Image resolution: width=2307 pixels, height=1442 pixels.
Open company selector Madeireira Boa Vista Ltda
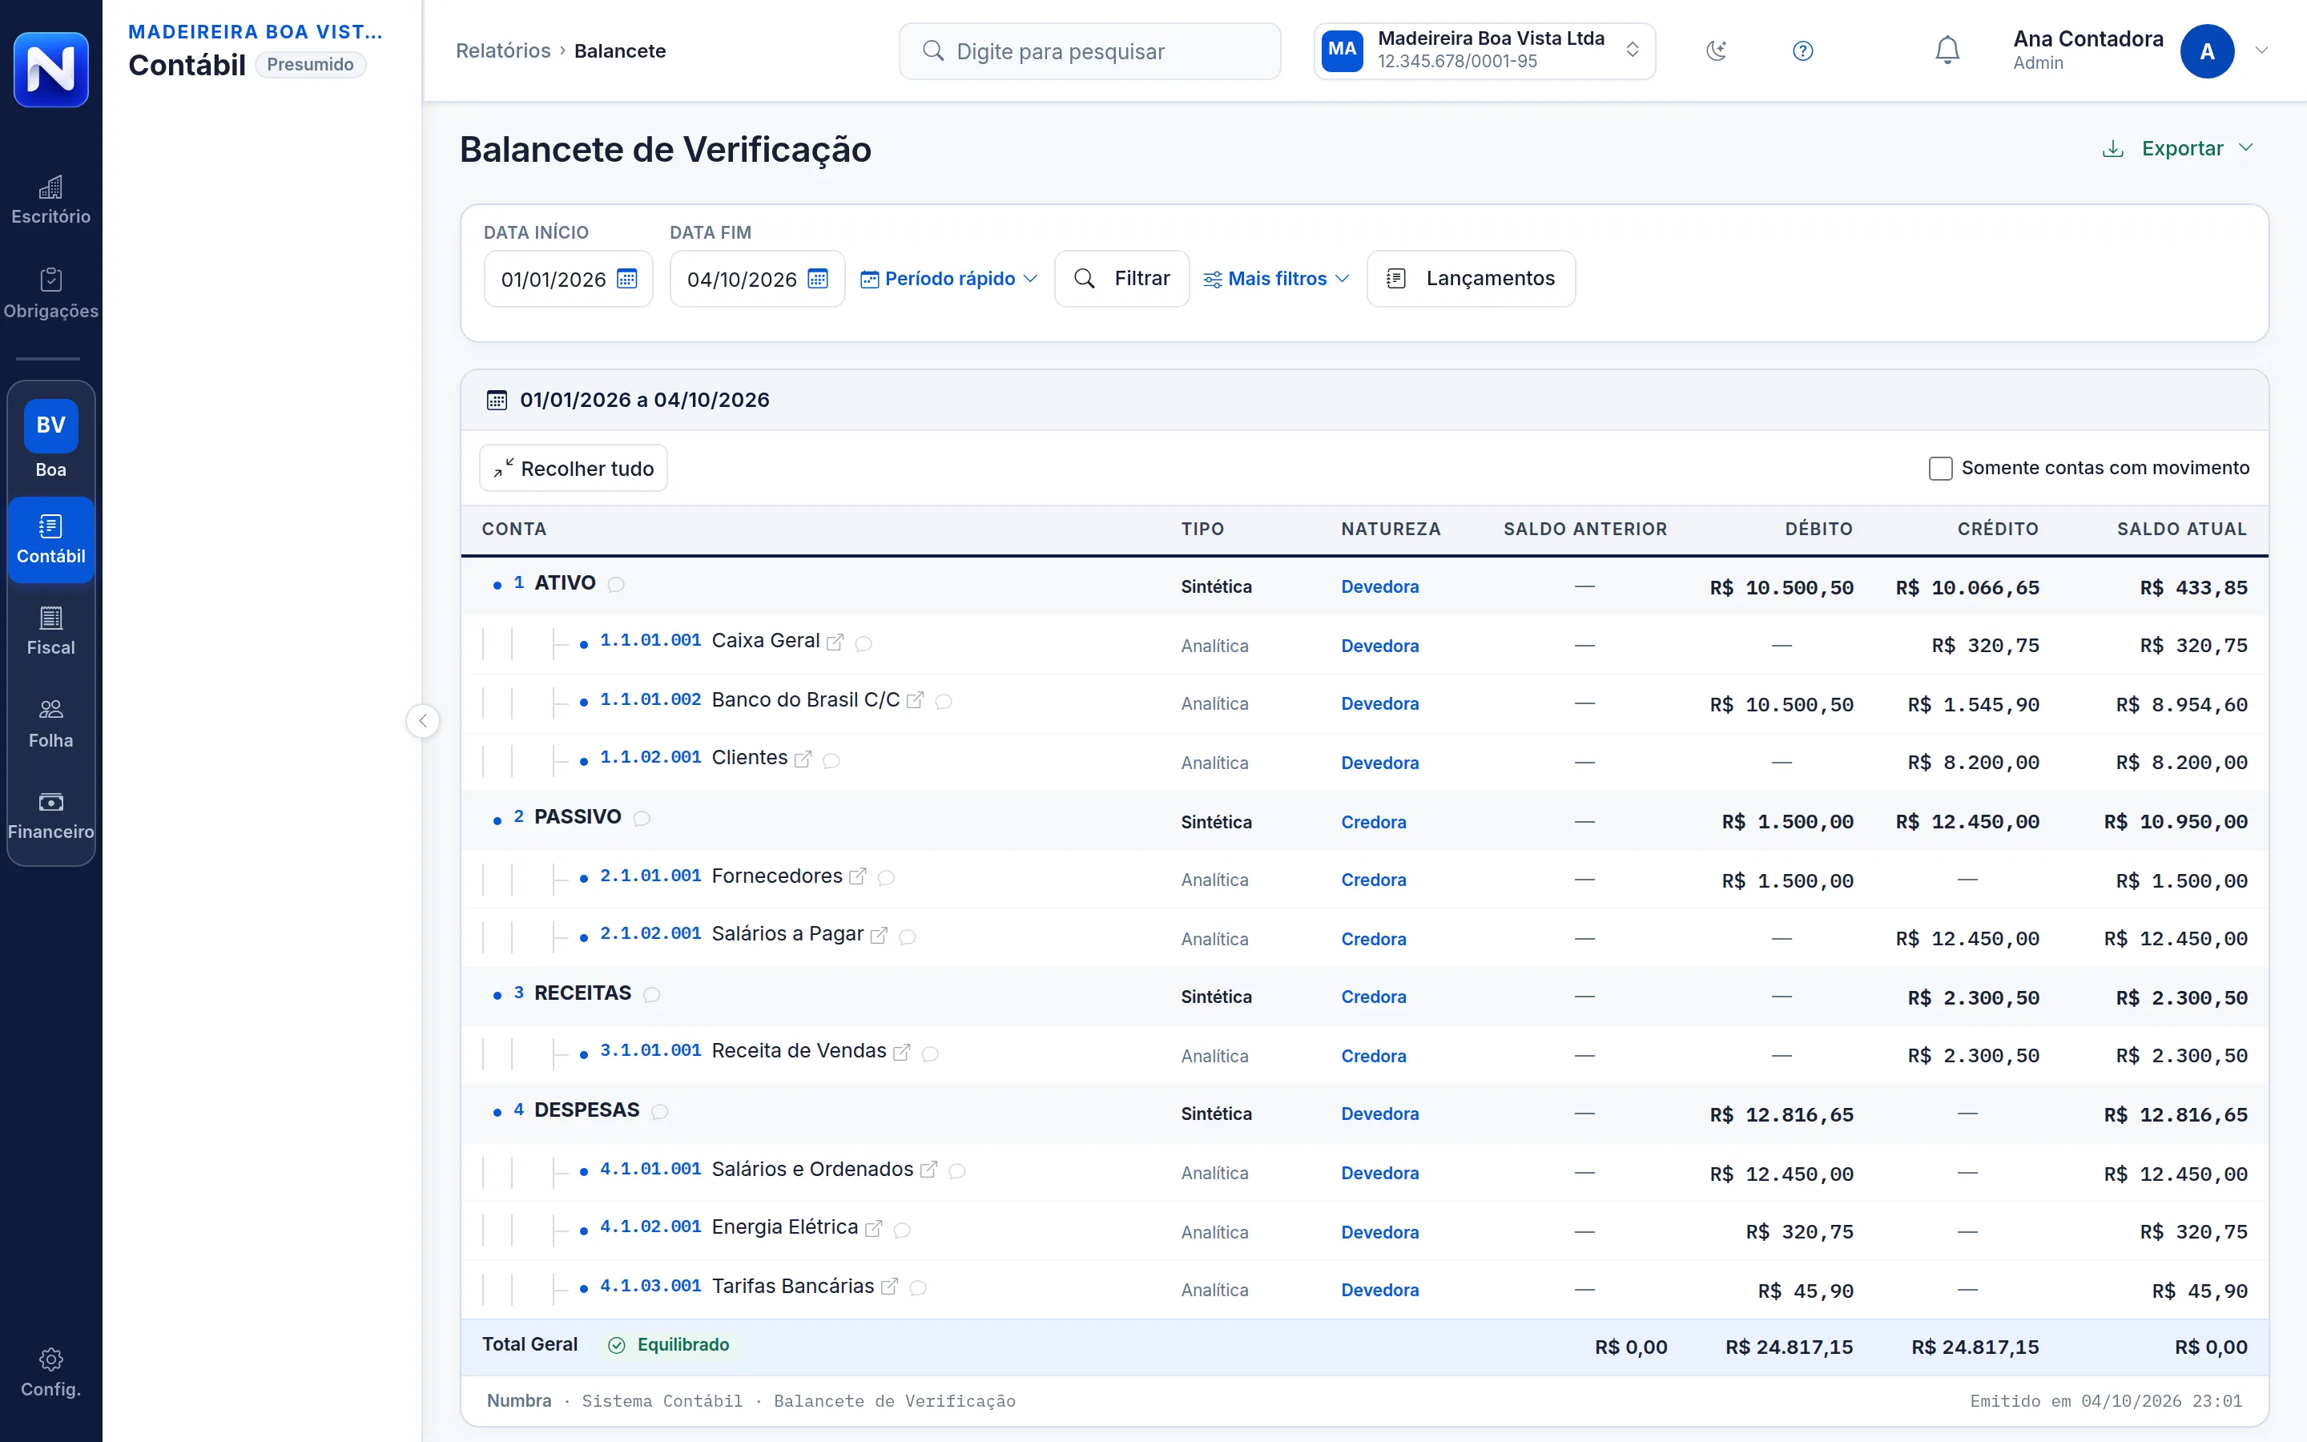pyautogui.click(x=1484, y=50)
